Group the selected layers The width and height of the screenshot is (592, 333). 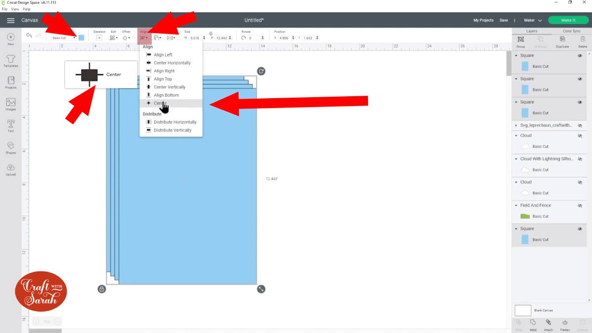520,41
